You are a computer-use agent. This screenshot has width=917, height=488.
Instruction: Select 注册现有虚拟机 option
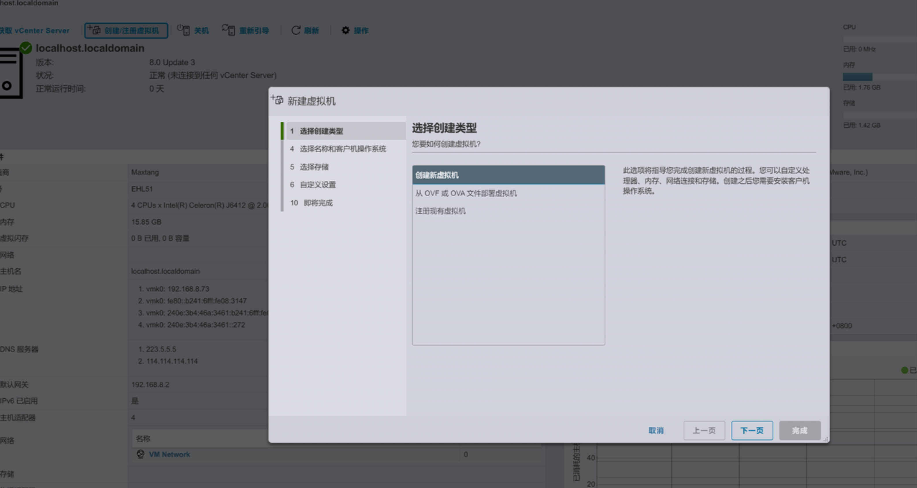440,211
